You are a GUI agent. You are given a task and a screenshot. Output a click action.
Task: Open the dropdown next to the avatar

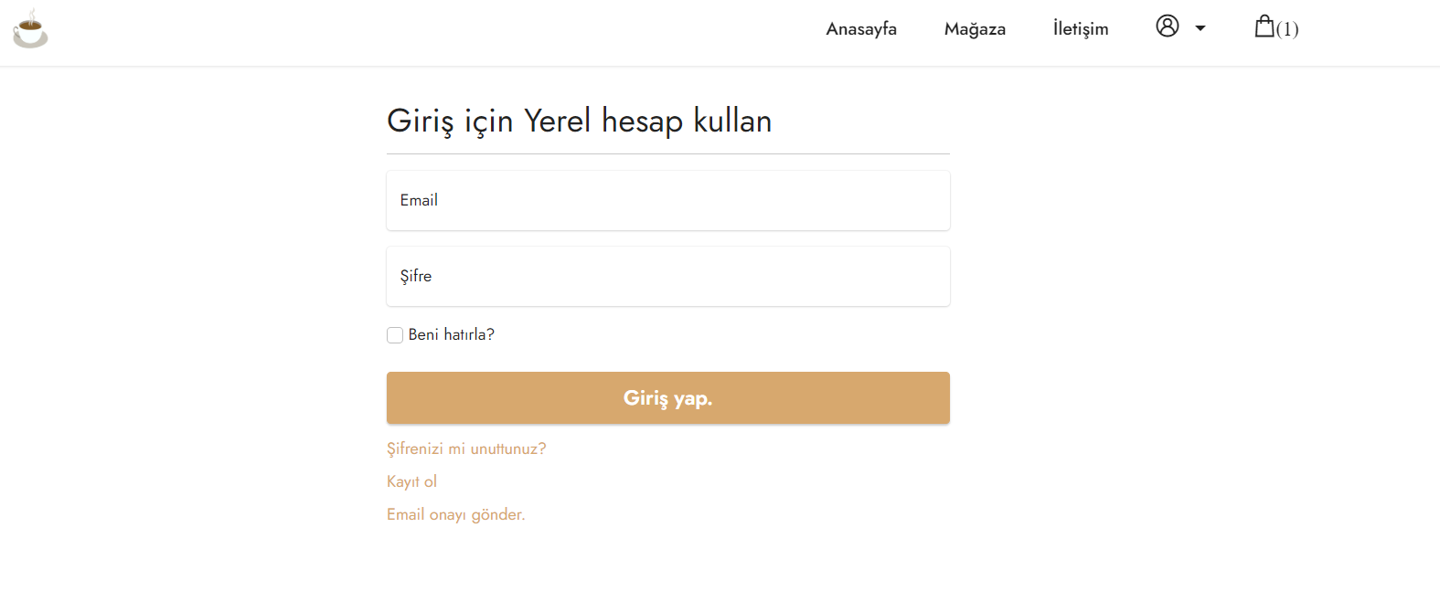point(1200,27)
